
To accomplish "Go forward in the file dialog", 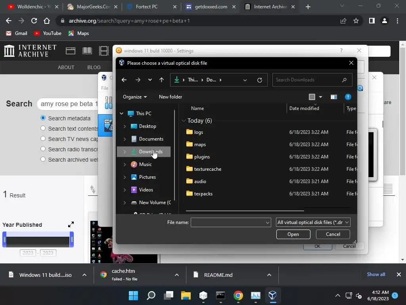I will click(x=138, y=80).
